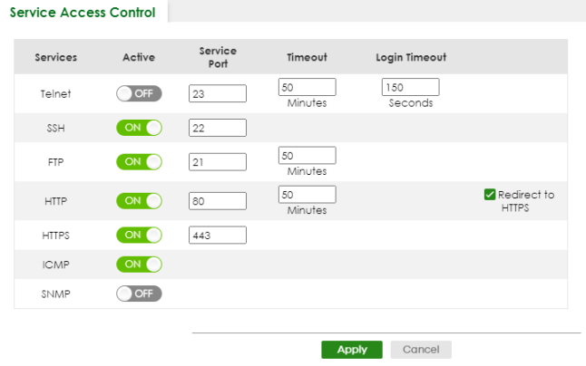
Task: Switch off the FTP toggle
Action: pyautogui.click(x=139, y=162)
